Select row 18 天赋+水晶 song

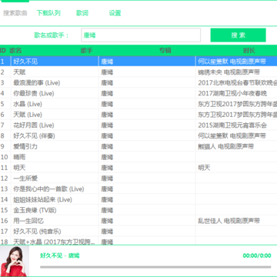54,242
